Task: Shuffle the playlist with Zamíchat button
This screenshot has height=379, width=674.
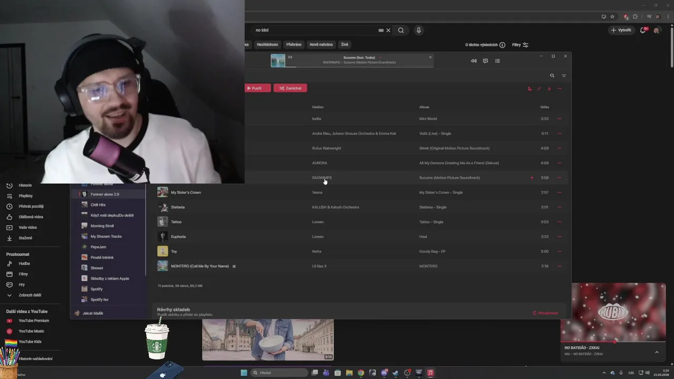Action: point(290,88)
